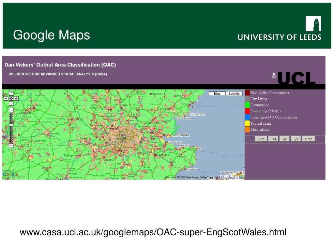This screenshot has width=334, height=250.
Task: Click the 'Cheltenham' label on the map
Action: (x=34, y=105)
